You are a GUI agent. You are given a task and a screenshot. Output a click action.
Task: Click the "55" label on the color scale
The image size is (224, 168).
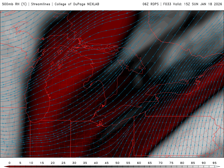[128, 163]
